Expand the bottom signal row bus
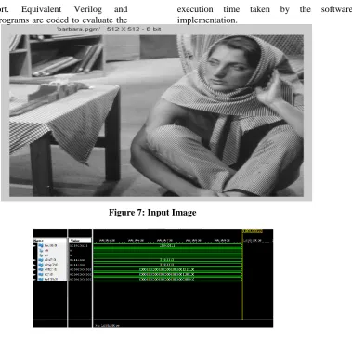 (34, 280)
